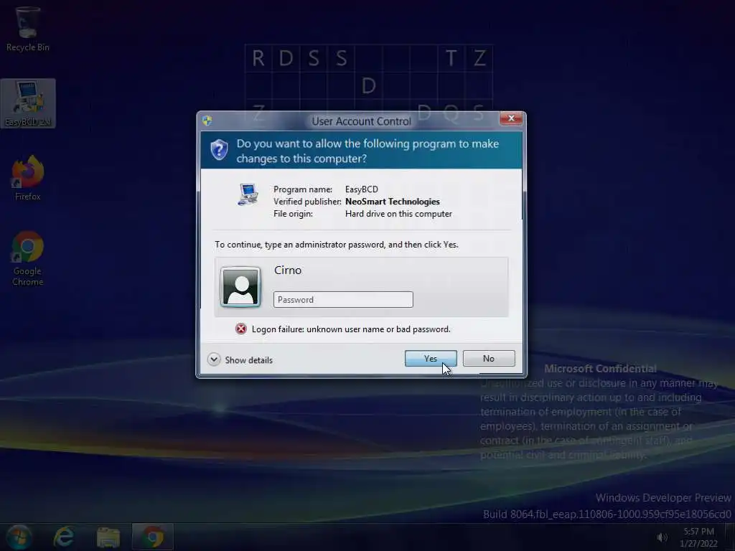Click the UAC shield question icon
Screen dimensions: 735x551
[219, 150]
